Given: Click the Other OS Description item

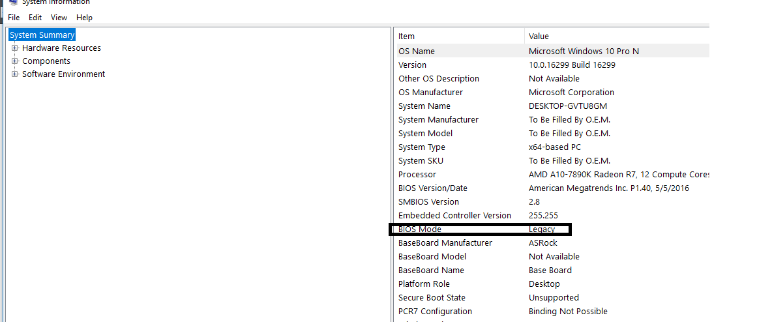Looking at the screenshot, I should [439, 79].
